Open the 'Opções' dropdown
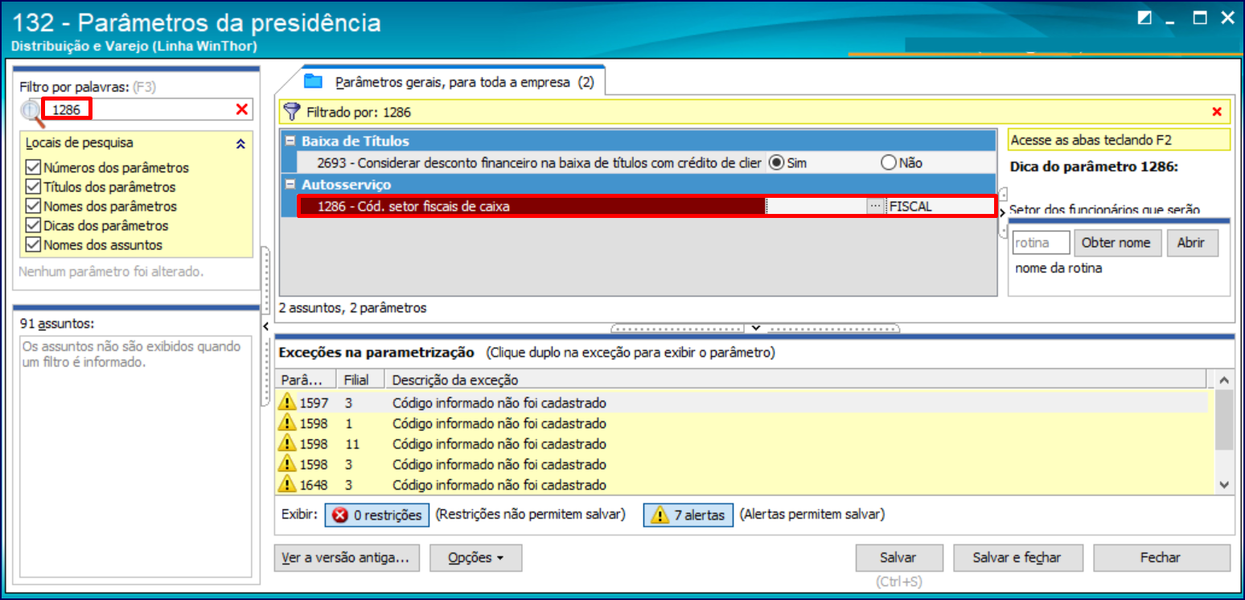Screen dimensions: 1245x600 pos(476,557)
